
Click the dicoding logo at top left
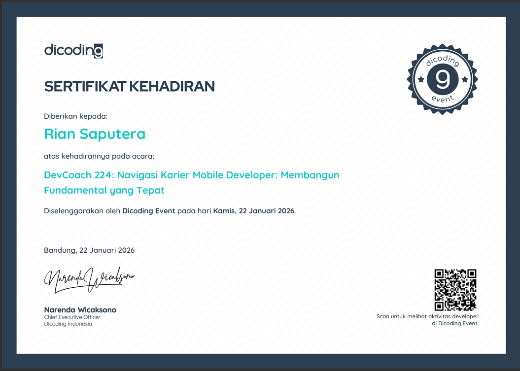(x=73, y=50)
